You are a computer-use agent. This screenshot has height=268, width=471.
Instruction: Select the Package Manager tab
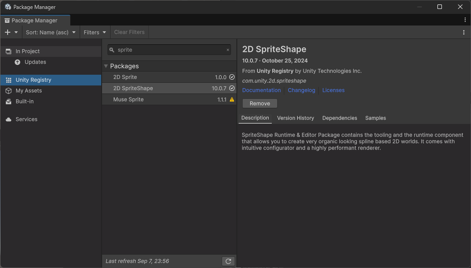35,21
